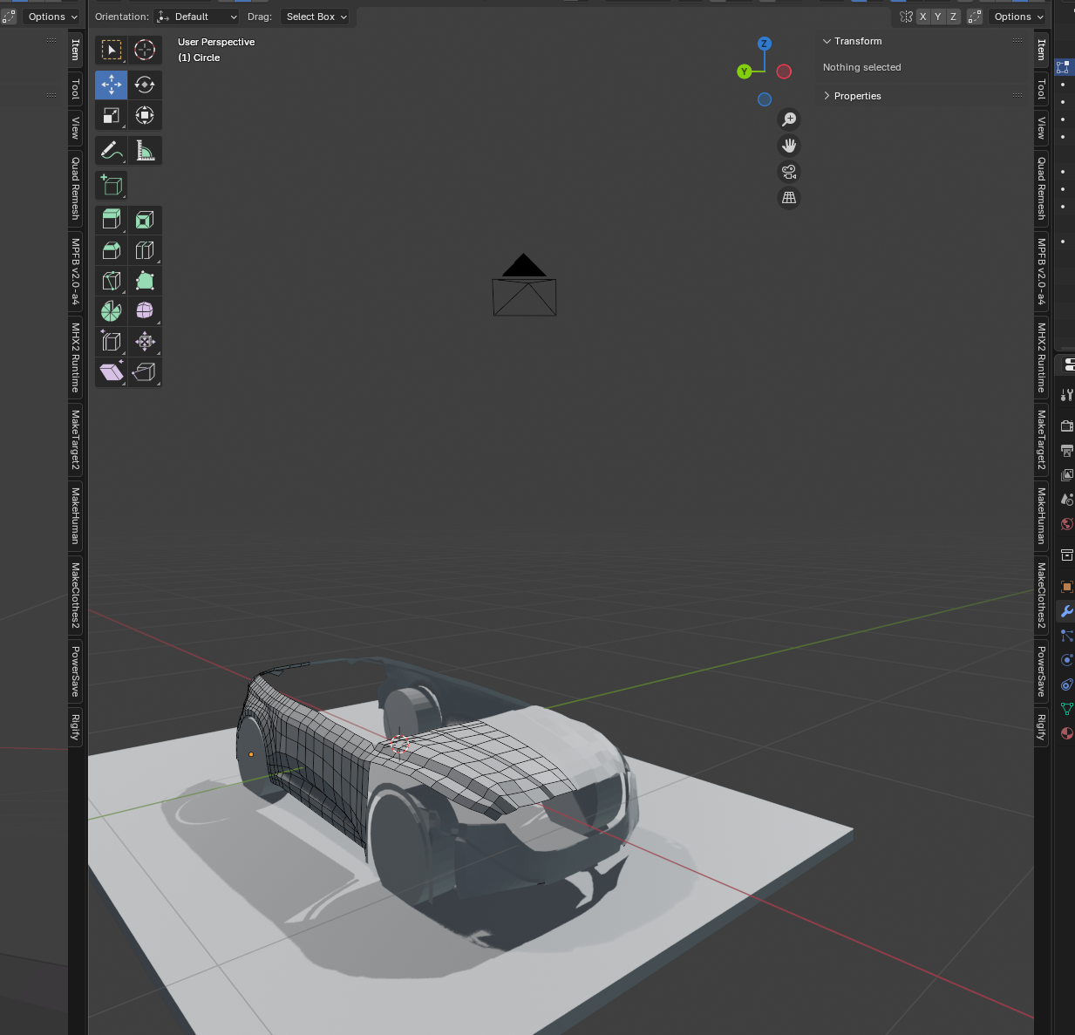
Task: Toggle Z axis mirror button
Action: pyautogui.click(x=953, y=17)
